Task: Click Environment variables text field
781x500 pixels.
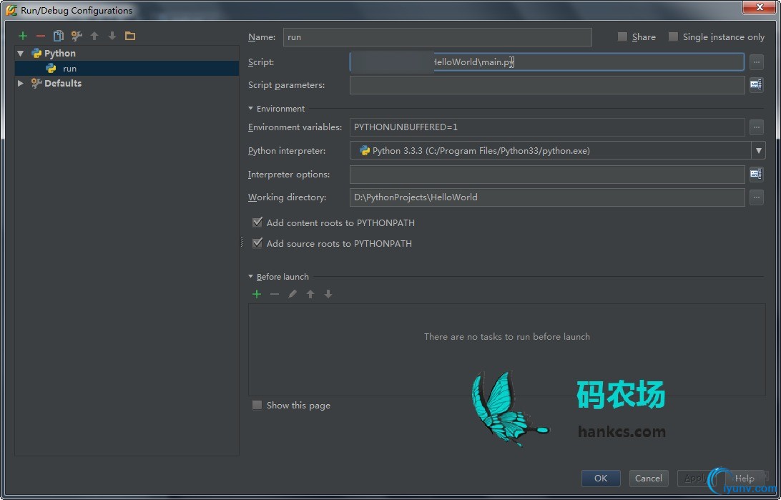Action: click(x=547, y=127)
